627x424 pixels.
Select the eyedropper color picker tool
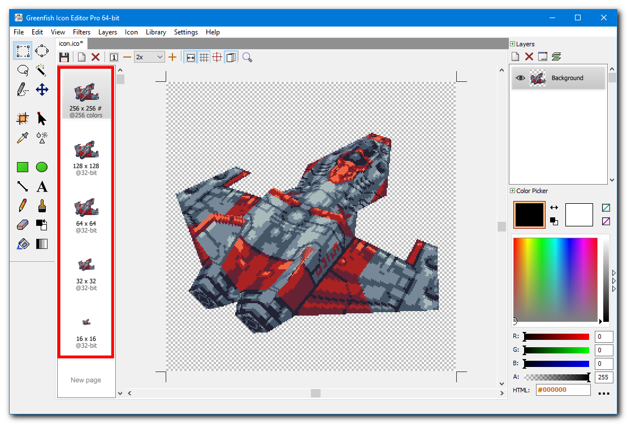pyautogui.click(x=23, y=137)
